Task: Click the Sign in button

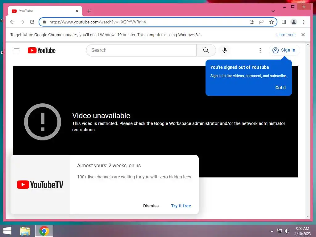Action: tap(284, 50)
